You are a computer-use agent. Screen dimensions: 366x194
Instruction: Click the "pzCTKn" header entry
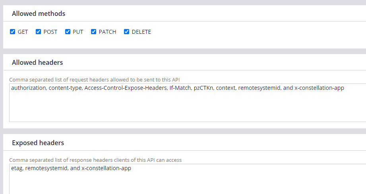point(203,88)
